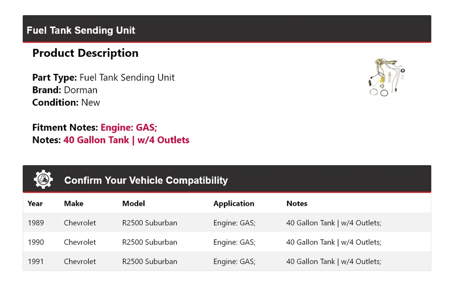
Task: Click the red 40 Gallon Tank note
Action: tap(126, 140)
